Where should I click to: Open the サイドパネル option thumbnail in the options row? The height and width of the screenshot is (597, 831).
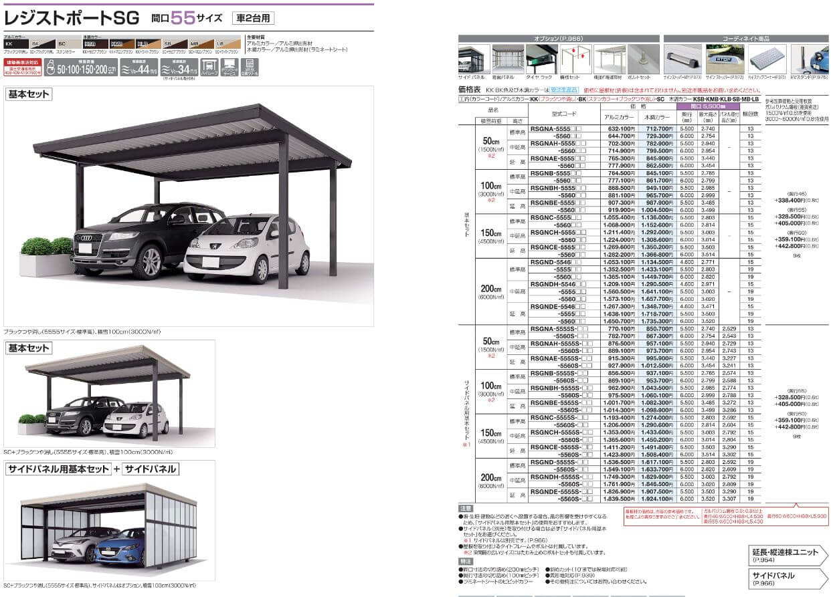(x=473, y=59)
